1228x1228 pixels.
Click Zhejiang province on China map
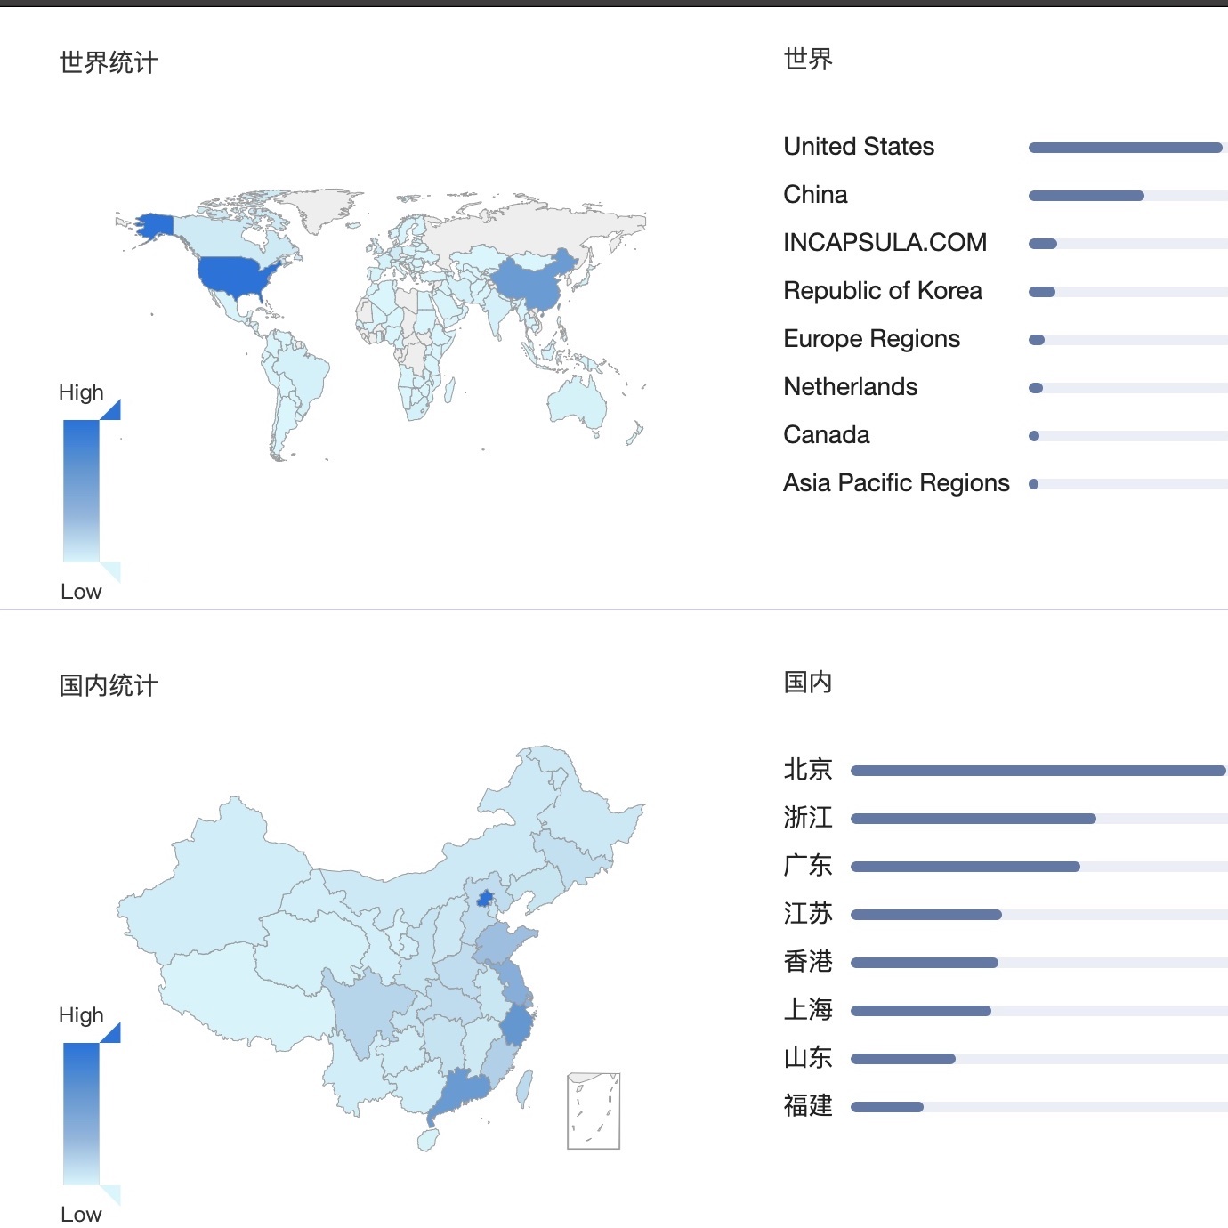[x=516, y=1024]
